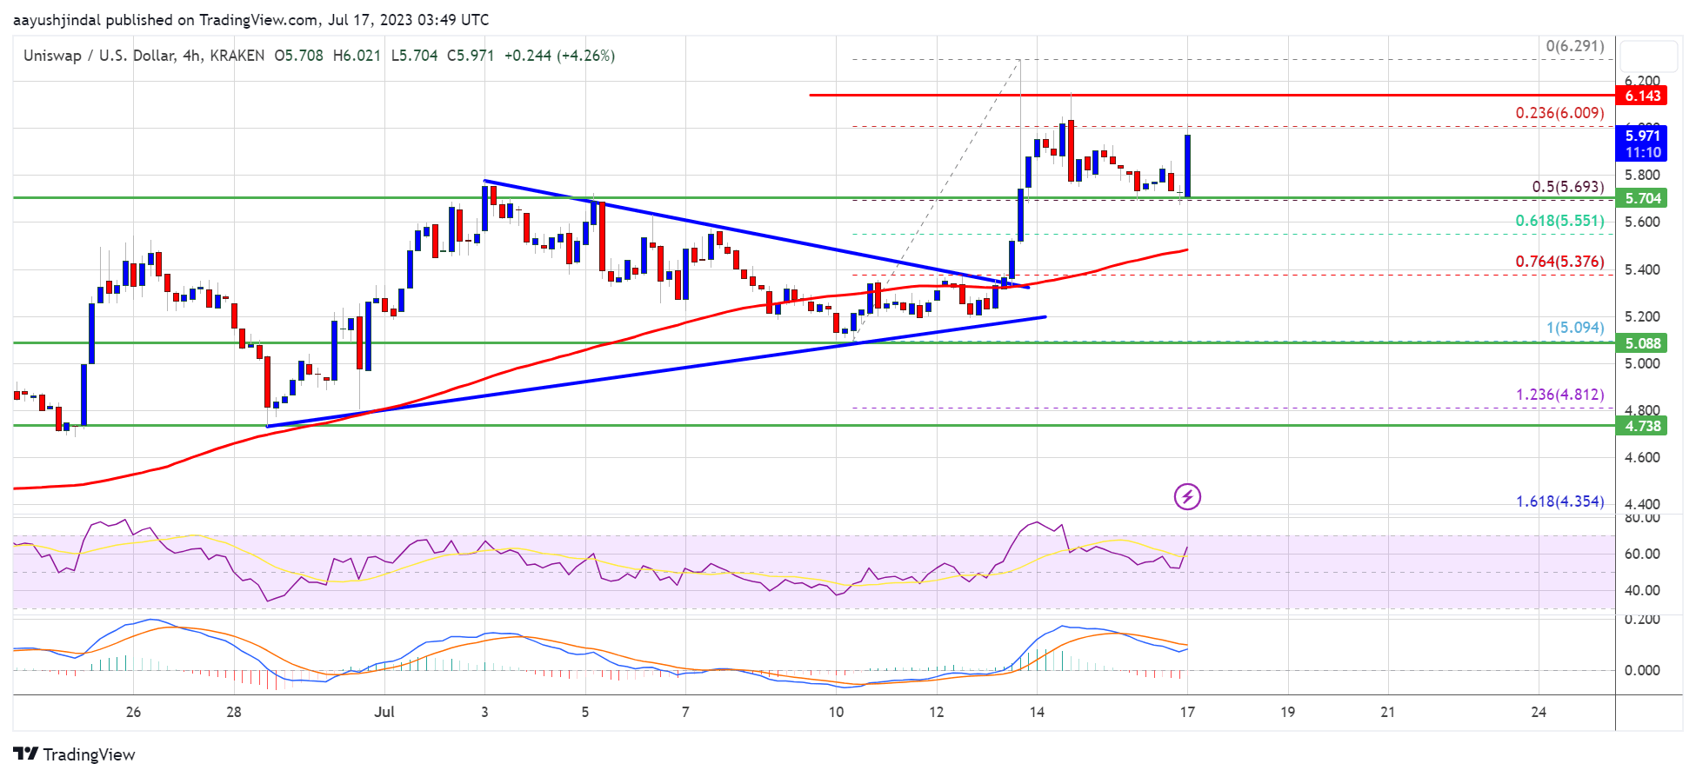Click the 0.236(6.009) Fibonacci level label
This screenshot has width=1696, height=777.
(x=1559, y=113)
